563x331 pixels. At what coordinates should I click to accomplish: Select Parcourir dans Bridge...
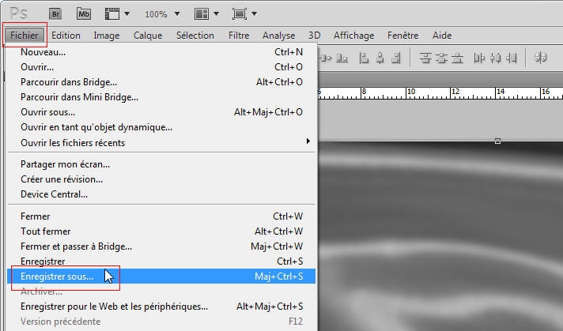pyautogui.click(x=161, y=82)
